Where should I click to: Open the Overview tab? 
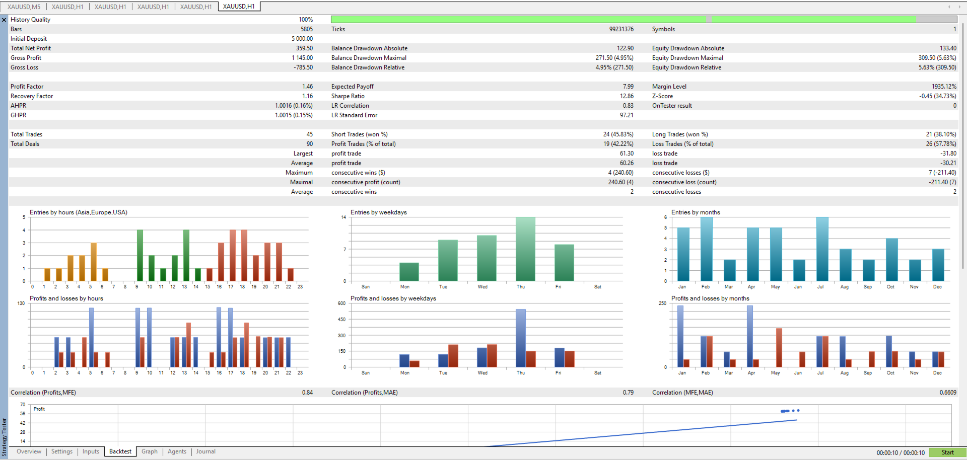coord(29,451)
